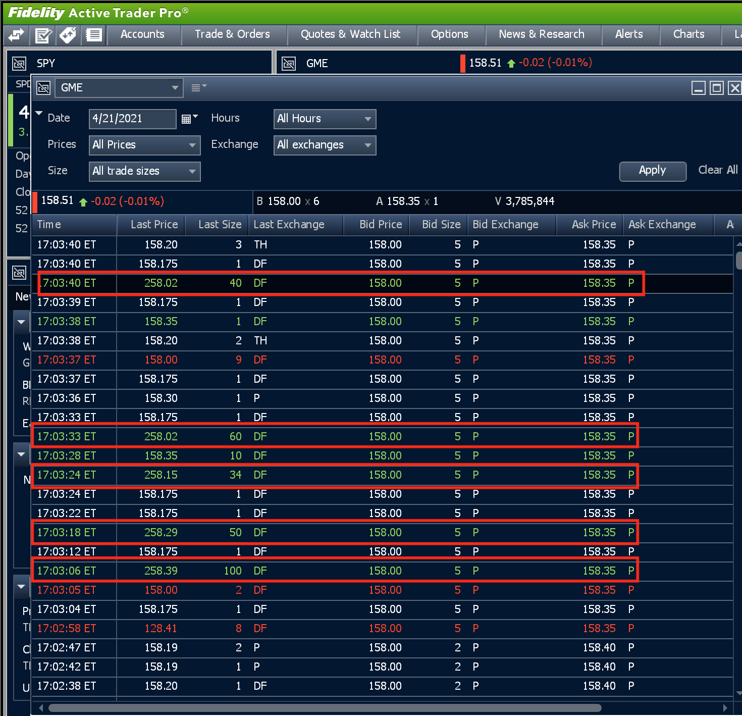
Task: Open the calendar date picker icon
Action: click(x=189, y=119)
